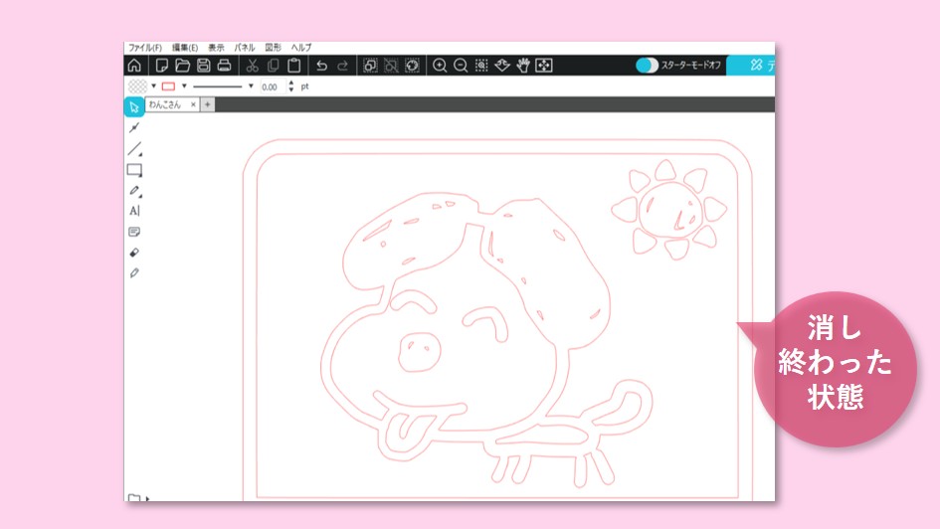Open ヘルプ menu
This screenshot has height=529, width=940.
pyautogui.click(x=301, y=48)
